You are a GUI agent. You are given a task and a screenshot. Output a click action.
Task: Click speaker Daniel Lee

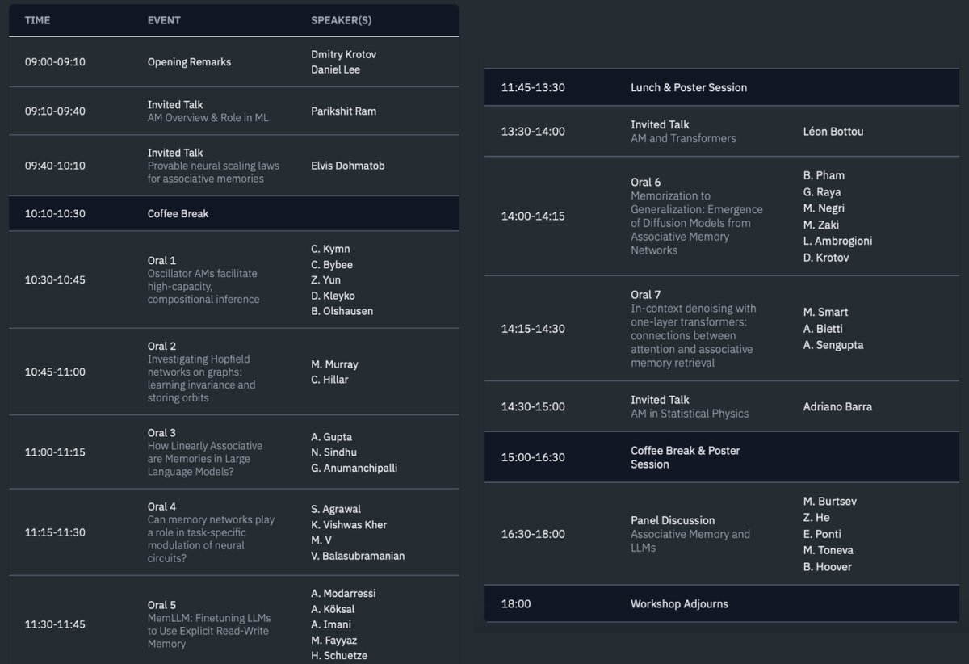click(336, 69)
